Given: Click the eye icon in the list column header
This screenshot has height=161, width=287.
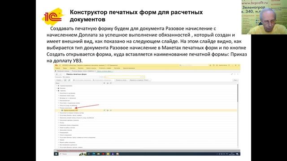Looking at the screenshot, I should [104, 83].
